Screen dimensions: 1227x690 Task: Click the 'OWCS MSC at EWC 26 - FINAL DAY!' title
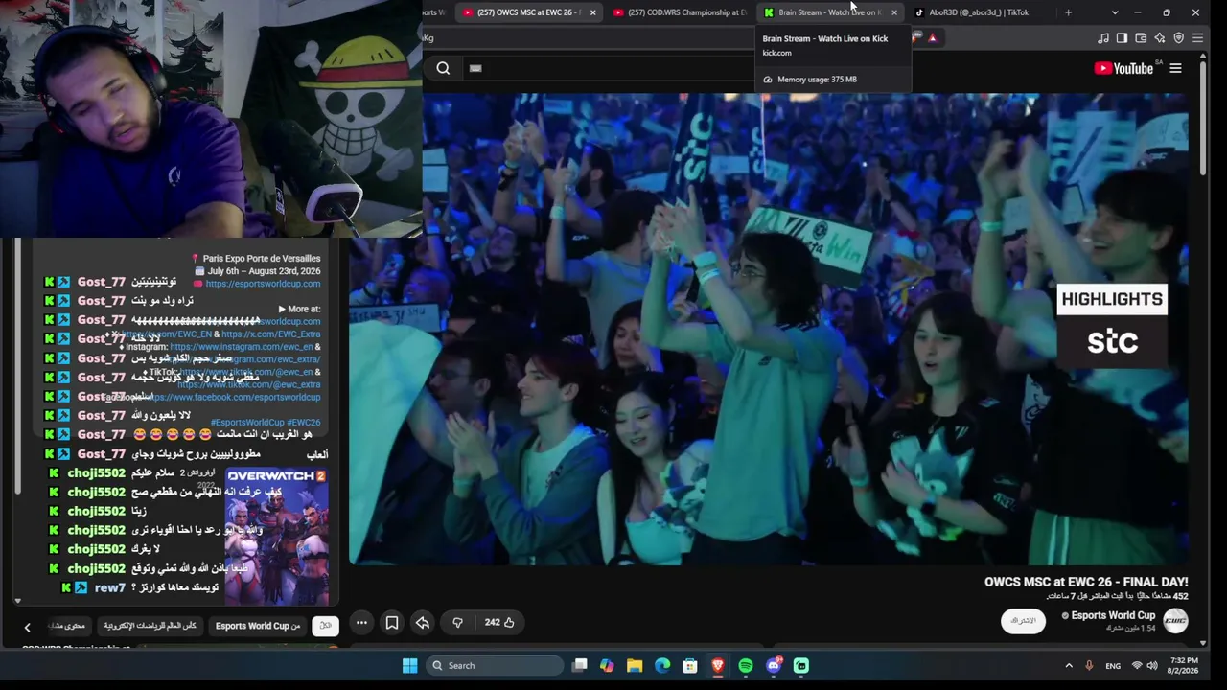click(1086, 582)
